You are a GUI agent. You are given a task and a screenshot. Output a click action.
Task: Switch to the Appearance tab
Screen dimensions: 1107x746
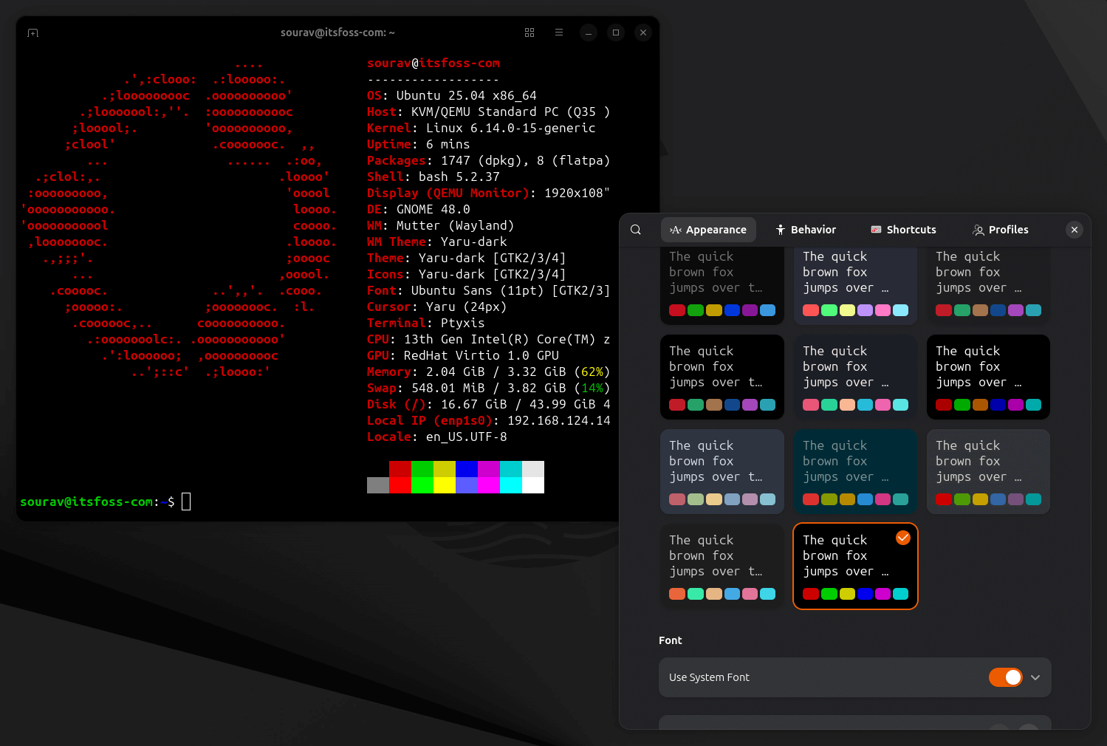708,230
